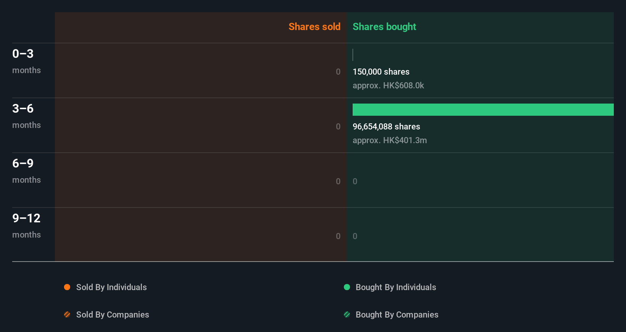Click the 96,654,088 shares value
This screenshot has height=332, width=626.
coord(386,126)
